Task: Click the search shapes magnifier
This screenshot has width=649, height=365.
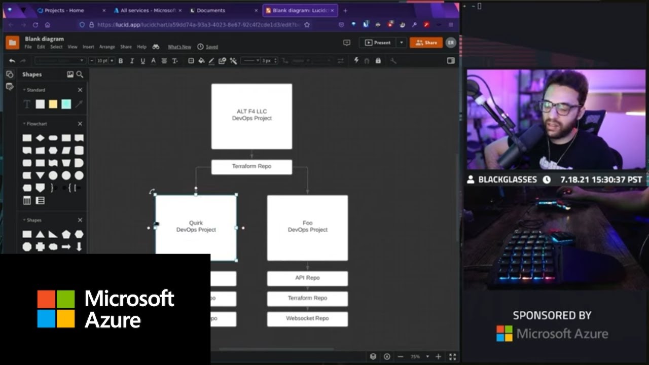Action: coord(80,74)
